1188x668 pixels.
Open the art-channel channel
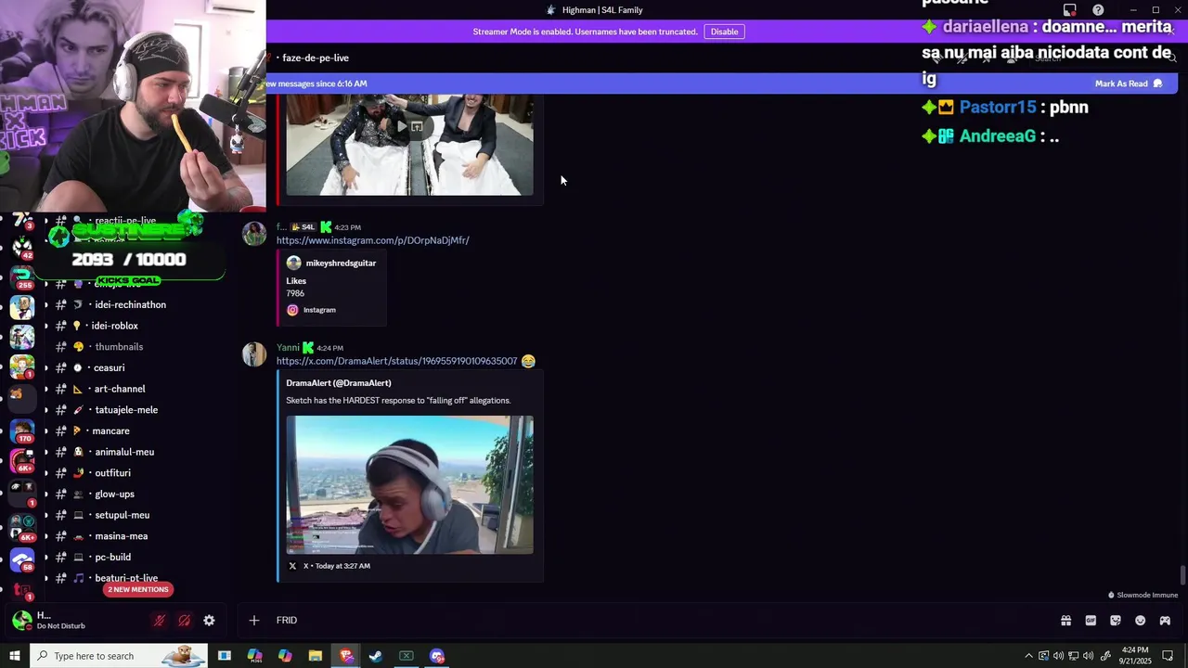120,389
